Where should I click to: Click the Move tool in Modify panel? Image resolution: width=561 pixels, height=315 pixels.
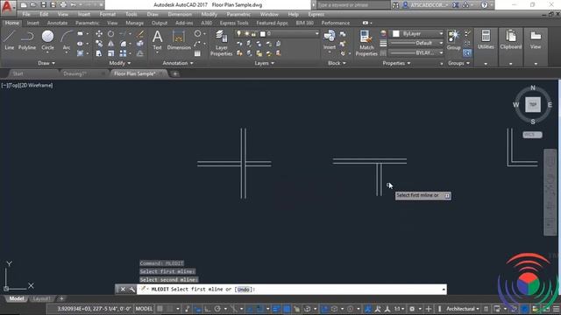99,33
